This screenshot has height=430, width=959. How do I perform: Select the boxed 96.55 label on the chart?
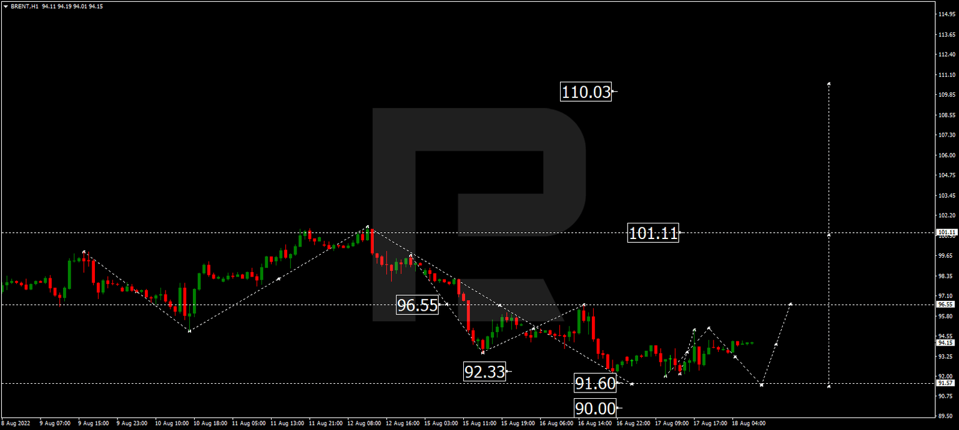pyautogui.click(x=418, y=305)
